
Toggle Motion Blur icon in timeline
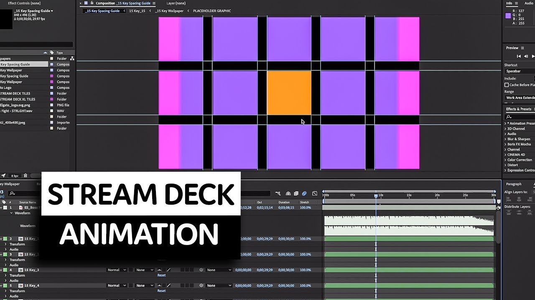click(304, 193)
